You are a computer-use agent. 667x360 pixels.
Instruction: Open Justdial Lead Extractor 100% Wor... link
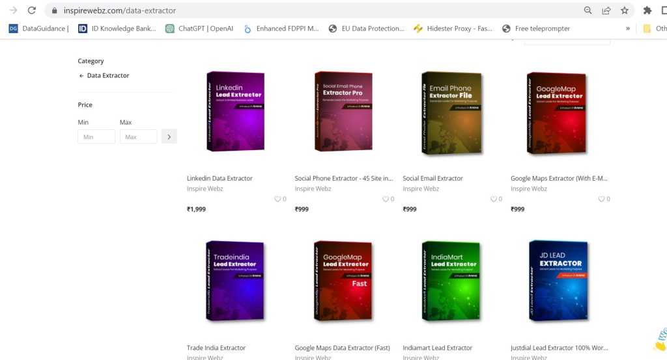tap(560, 348)
